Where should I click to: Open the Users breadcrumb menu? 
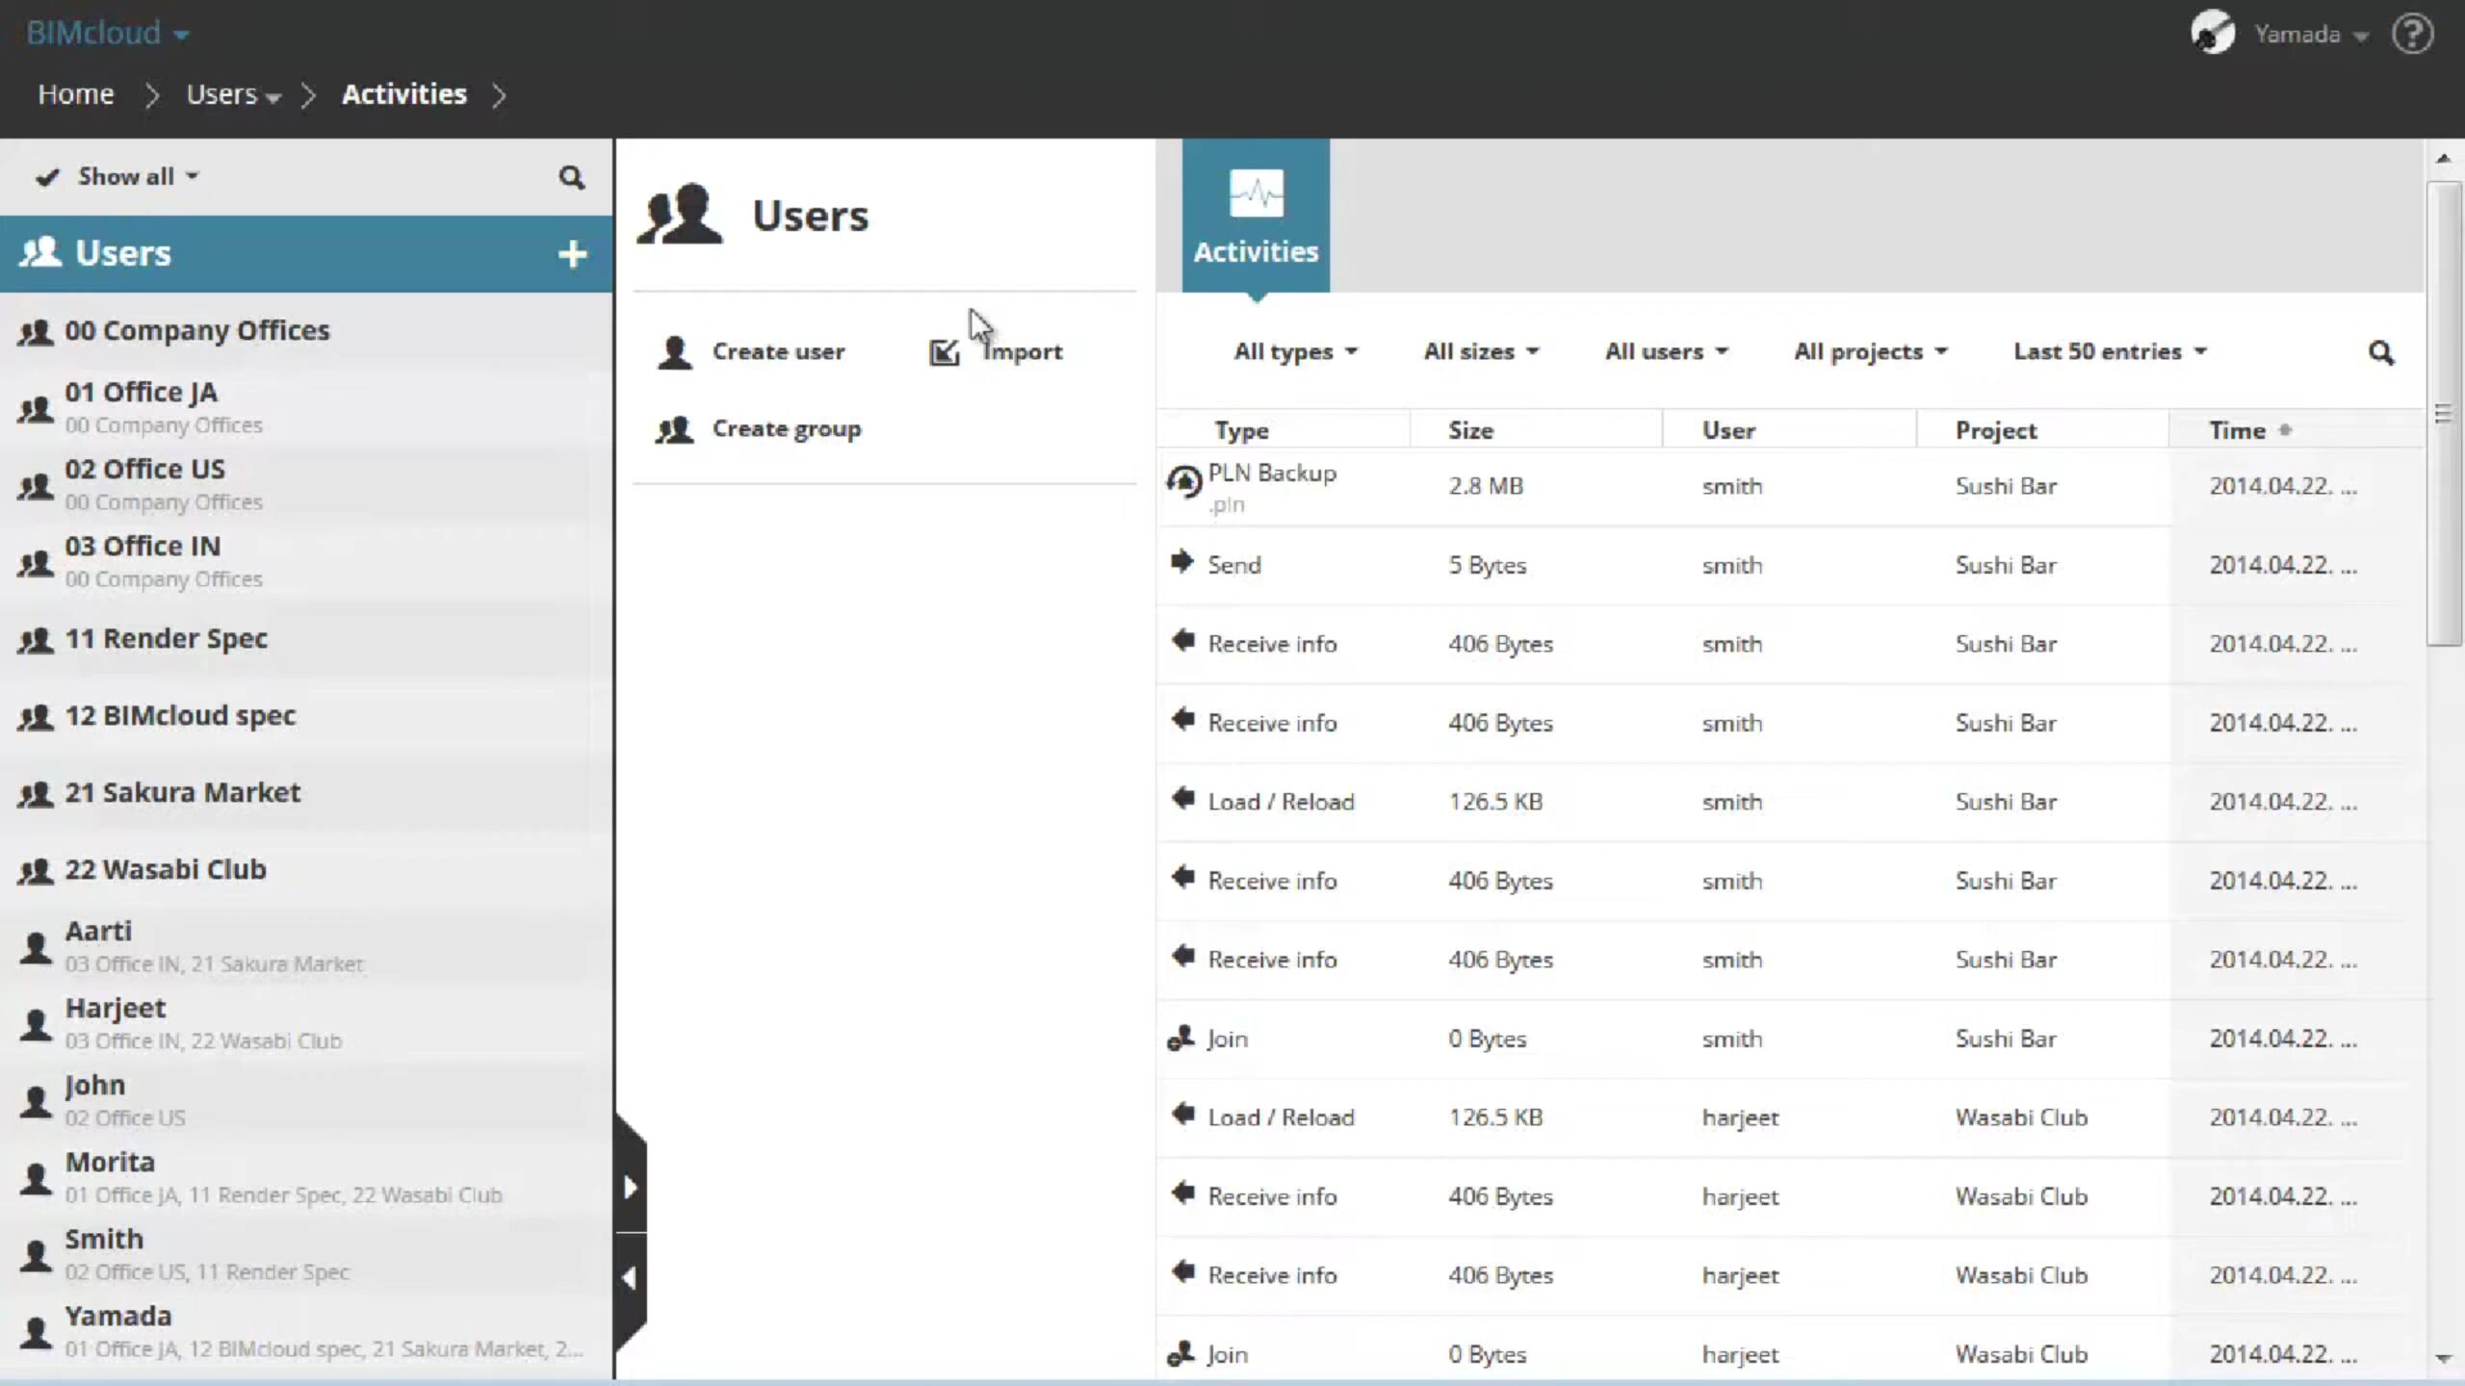233,94
